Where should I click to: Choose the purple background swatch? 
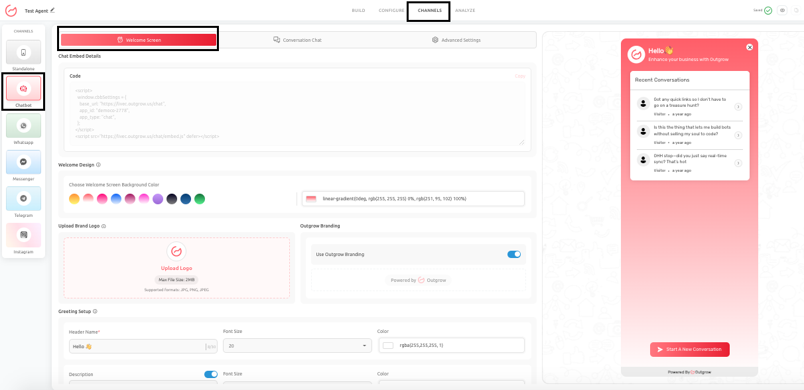(x=158, y=199)
